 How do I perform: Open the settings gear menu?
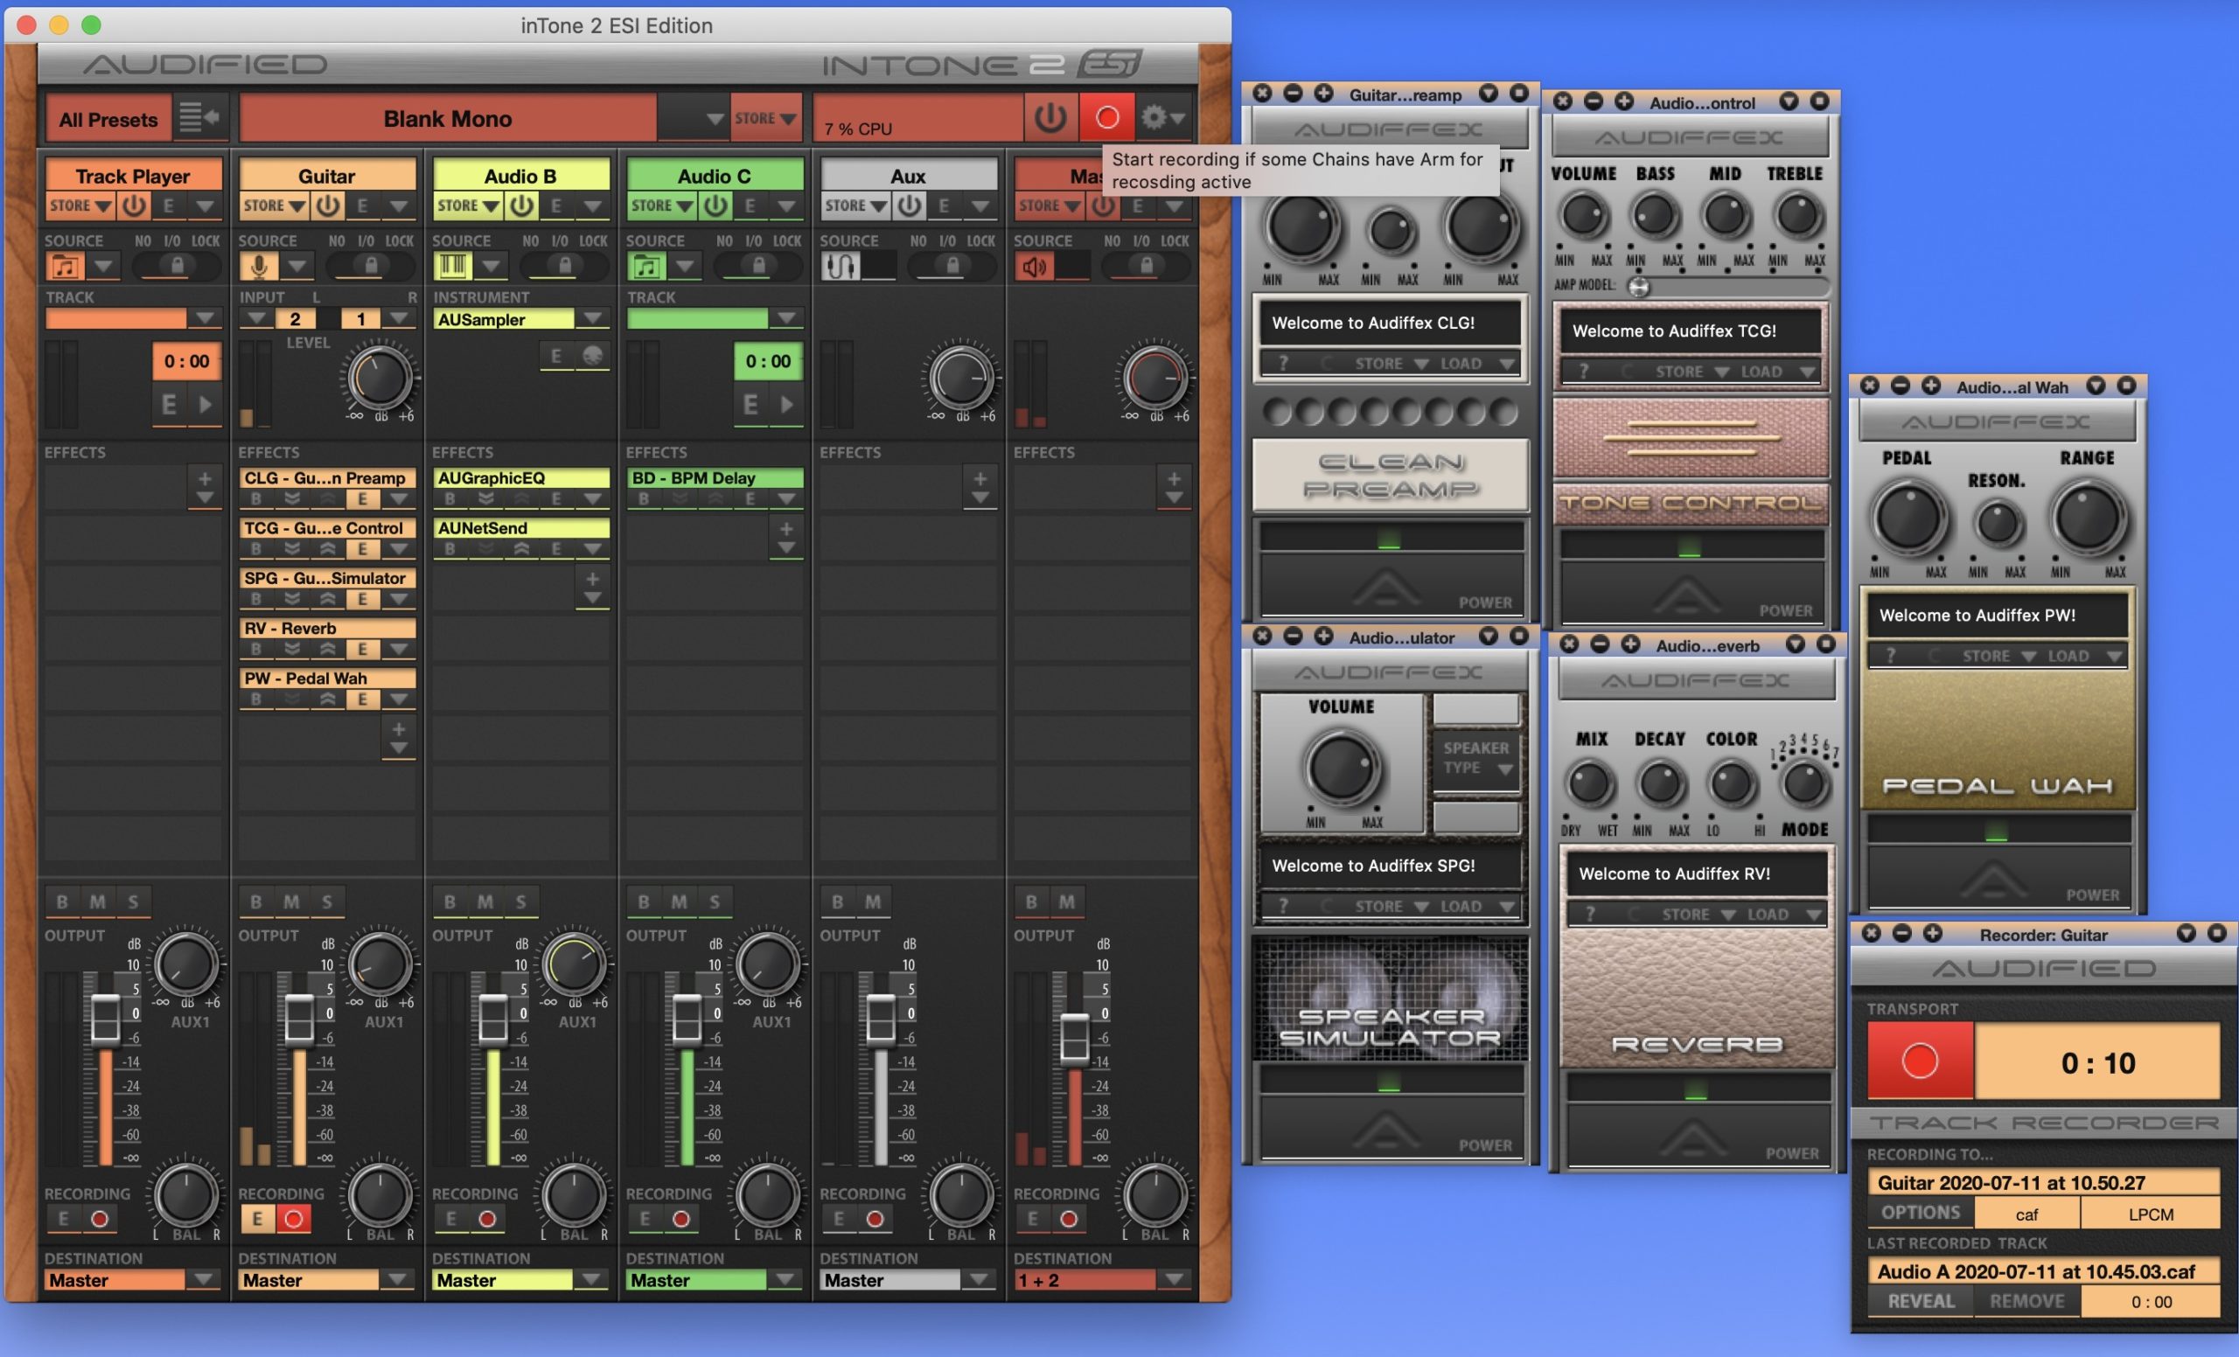point(1163,118)
